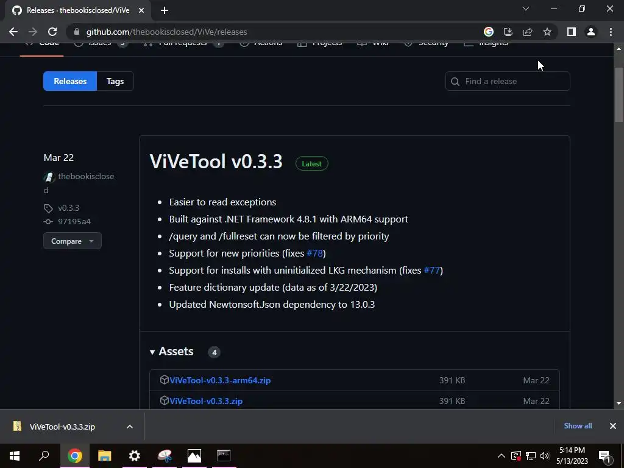
Task: Click the page vertical scrollbar
Action: [619, 94]
